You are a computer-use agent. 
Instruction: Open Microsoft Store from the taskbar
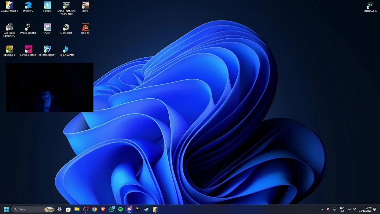[x=68, y=209]
